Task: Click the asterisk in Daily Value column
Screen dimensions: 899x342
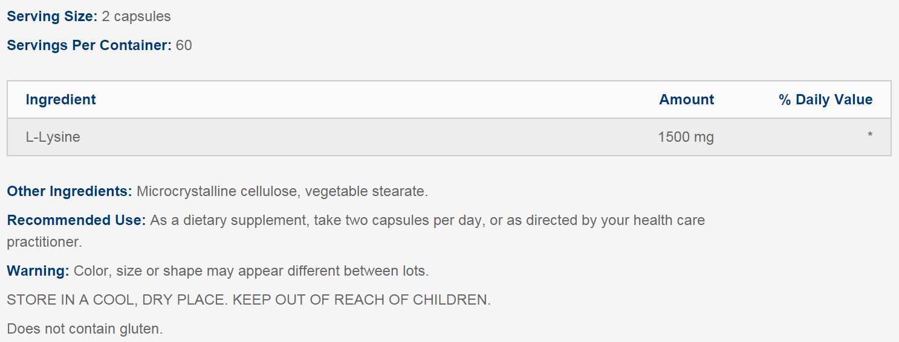Action: 870,135
